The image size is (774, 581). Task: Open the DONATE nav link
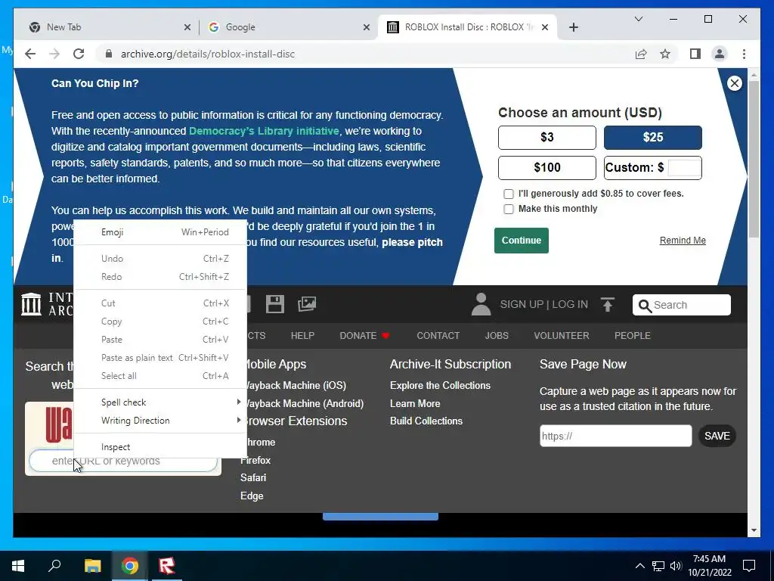pos(364,335)
